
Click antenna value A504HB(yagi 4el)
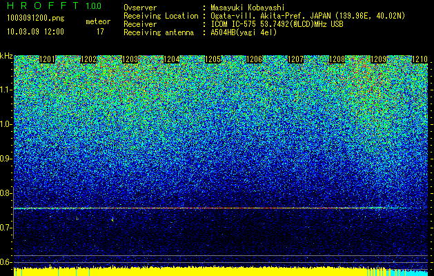[244, 32]
